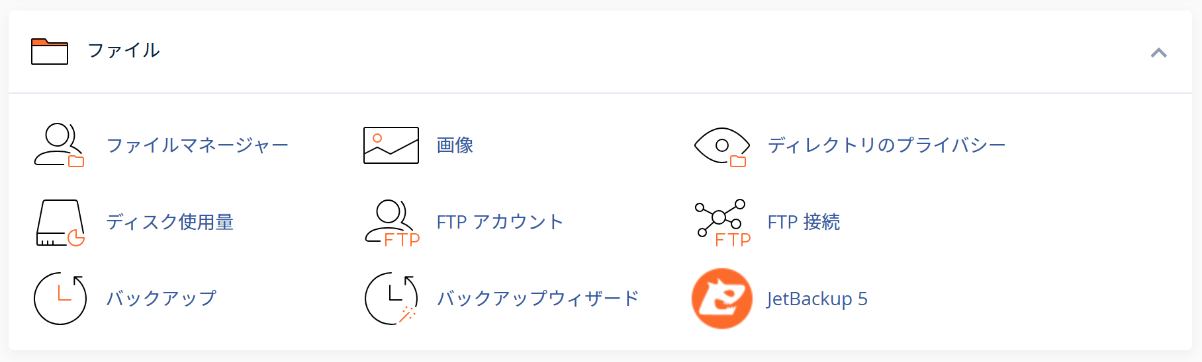Open the FTP アカウント user icon

tap(393, 223)
